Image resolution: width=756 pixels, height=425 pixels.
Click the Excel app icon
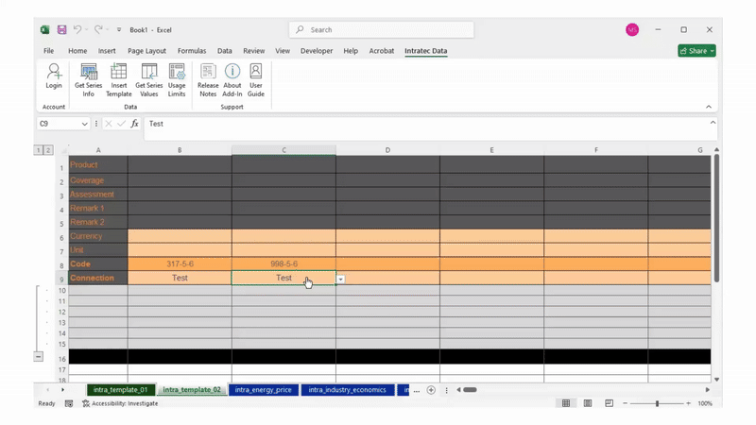44,30
